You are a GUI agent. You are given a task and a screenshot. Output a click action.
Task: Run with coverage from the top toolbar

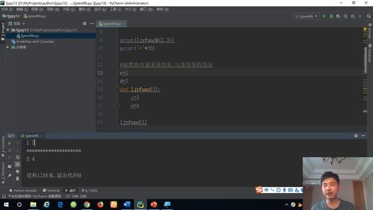tap(338, 16)
